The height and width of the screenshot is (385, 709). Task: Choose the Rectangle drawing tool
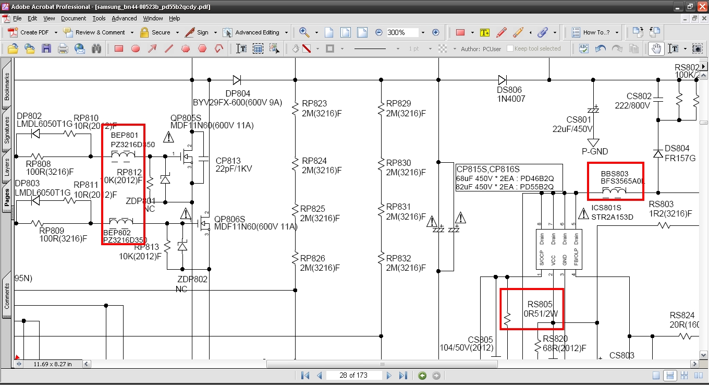(x=119, y=49)
